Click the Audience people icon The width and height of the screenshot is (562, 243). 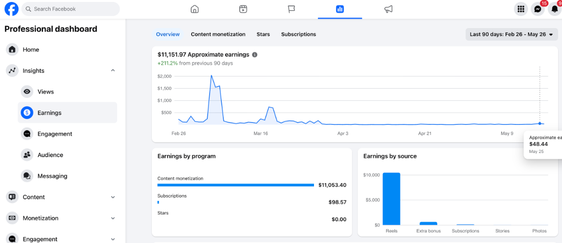coord(27,155)
